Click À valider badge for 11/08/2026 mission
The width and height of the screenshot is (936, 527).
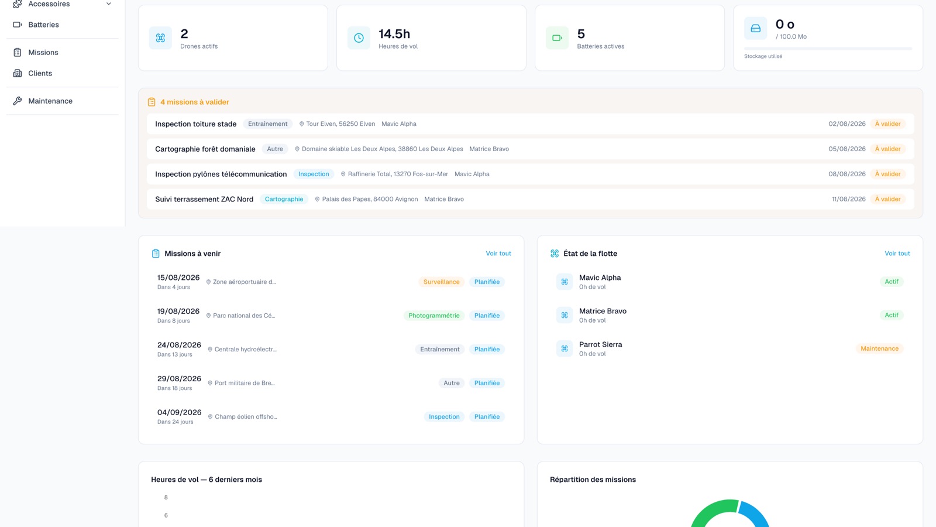887,199
